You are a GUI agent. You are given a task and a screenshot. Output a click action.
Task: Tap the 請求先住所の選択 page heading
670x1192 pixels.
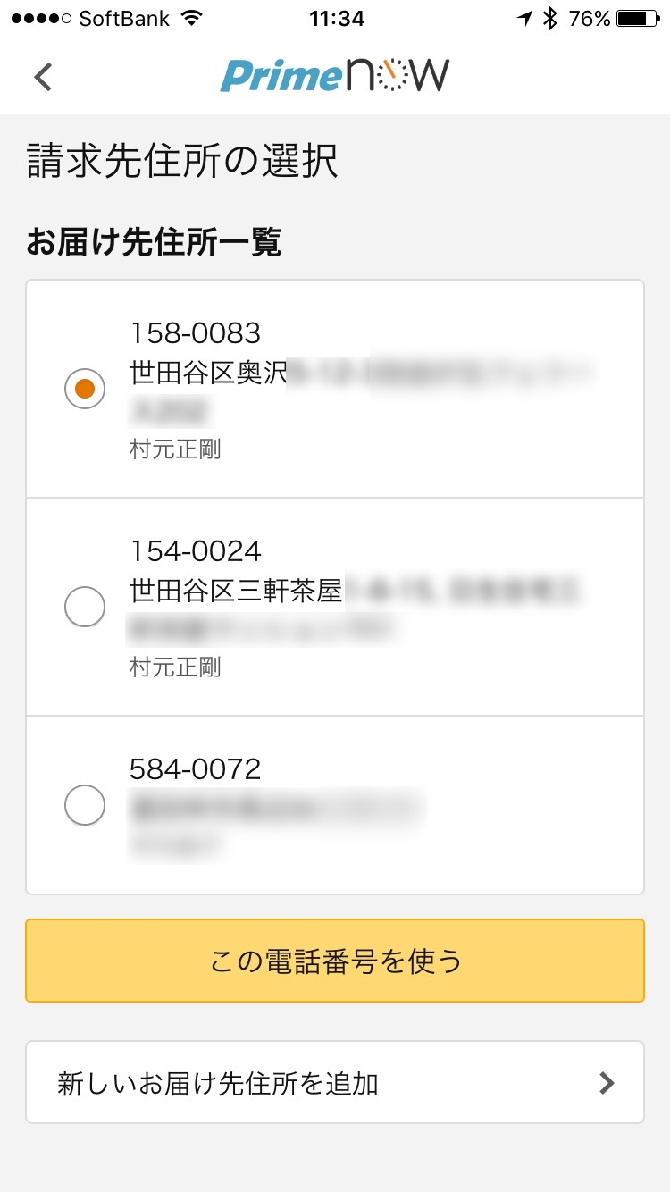coord(182,162)
